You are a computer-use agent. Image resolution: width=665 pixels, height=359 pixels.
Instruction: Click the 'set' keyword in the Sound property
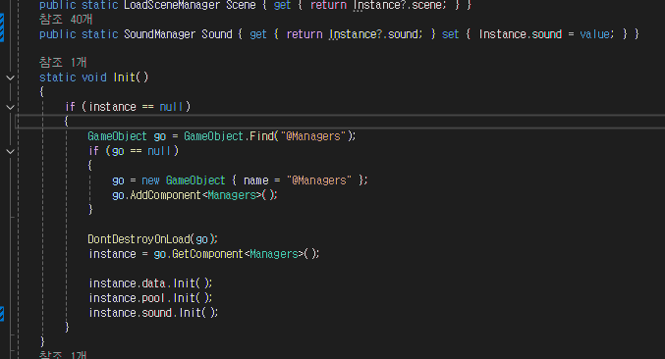pos(451,34)
